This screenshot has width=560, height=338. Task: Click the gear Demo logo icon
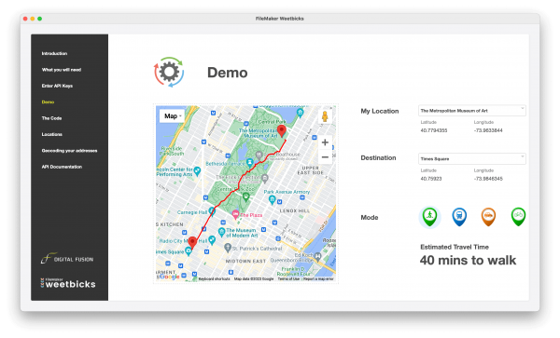(169, 72)
